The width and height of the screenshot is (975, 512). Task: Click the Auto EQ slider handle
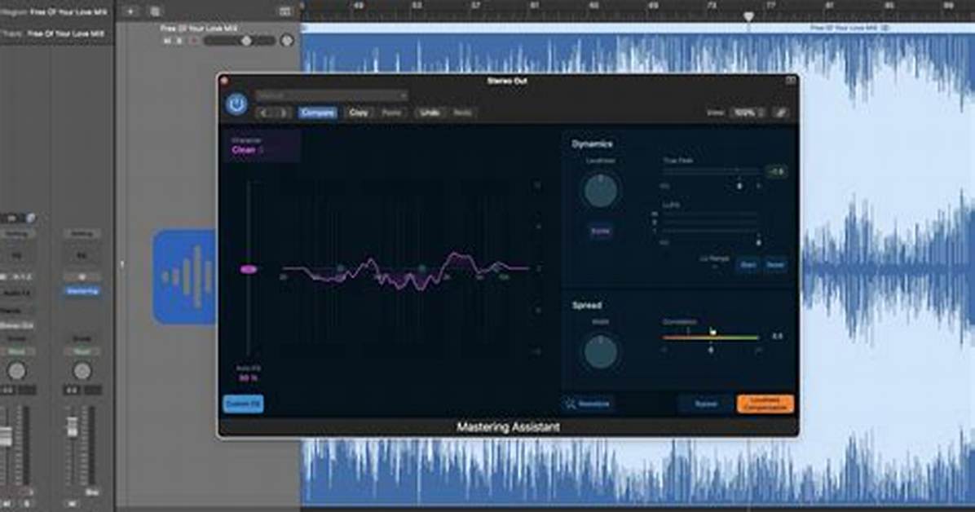point(248,269)
